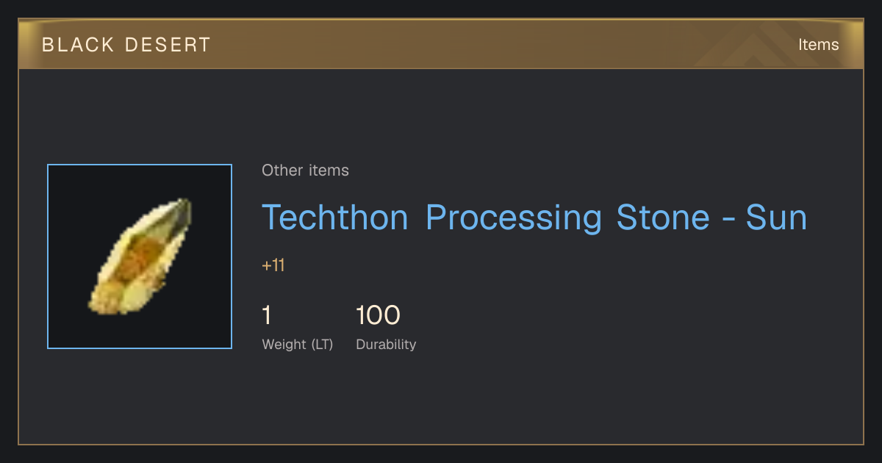This screenshot has width=882, height=463.
Task: Click the Other items category text
Action: (305, 171)
